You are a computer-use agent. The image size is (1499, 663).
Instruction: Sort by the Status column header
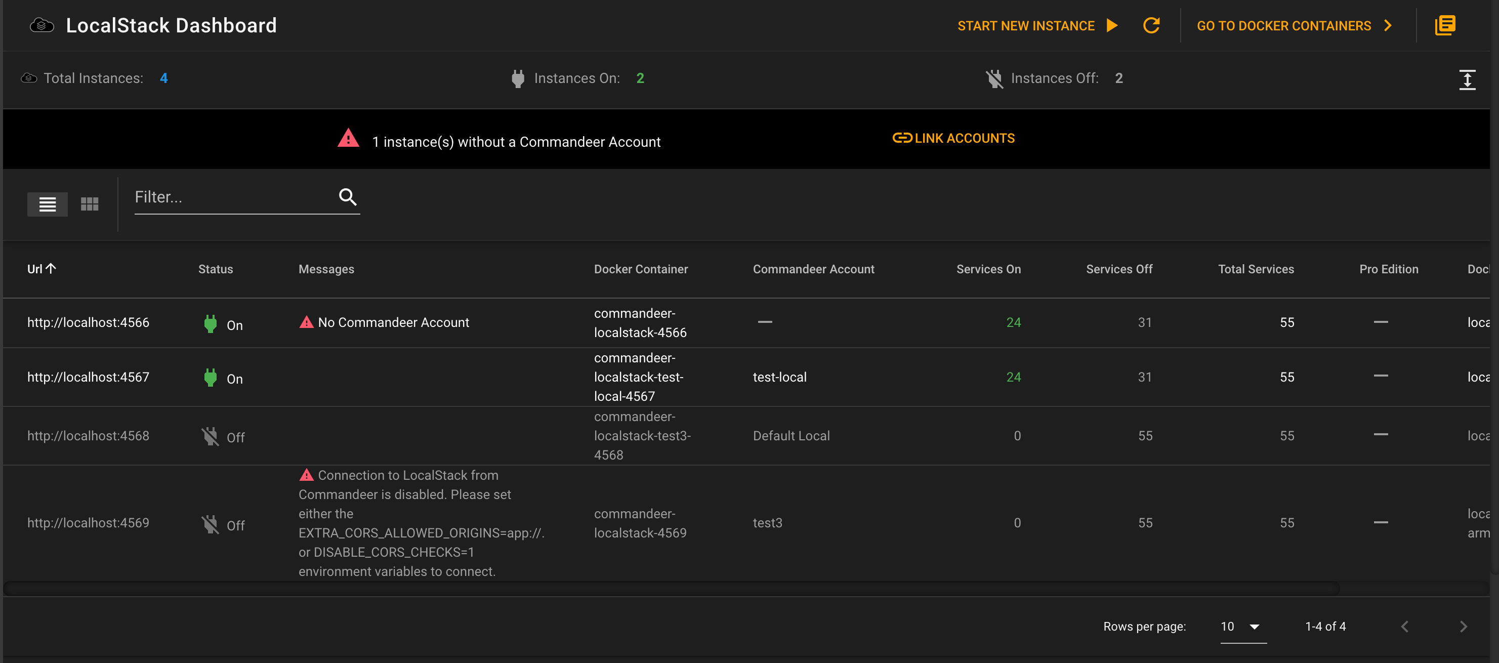click(x=215, y=269)
